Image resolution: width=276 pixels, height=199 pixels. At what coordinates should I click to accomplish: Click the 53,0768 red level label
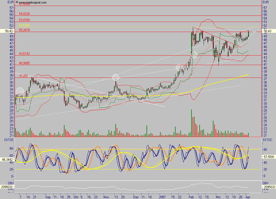point(24,20)
